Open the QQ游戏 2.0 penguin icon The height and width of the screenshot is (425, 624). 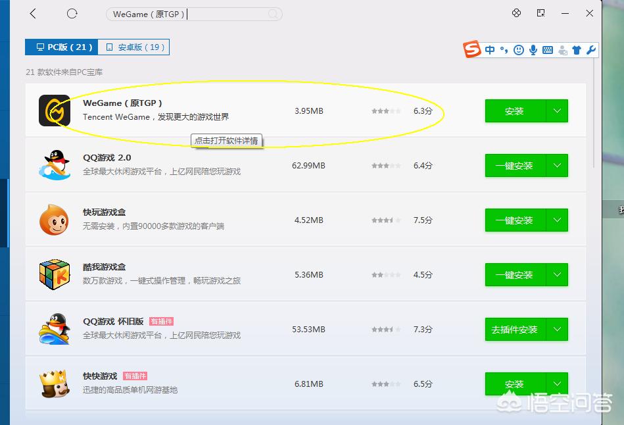click(55, 165)
